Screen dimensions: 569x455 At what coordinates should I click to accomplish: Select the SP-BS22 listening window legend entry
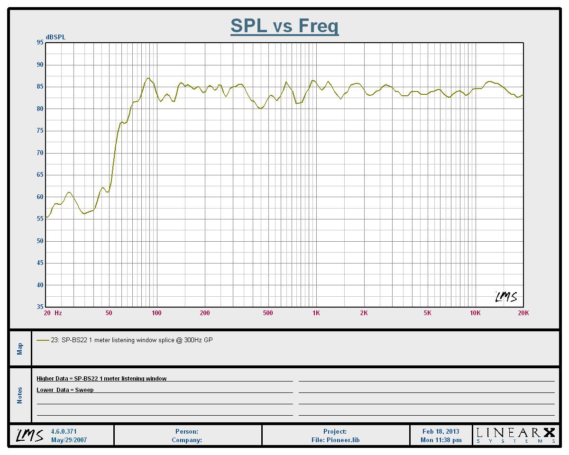coord(137,340)
